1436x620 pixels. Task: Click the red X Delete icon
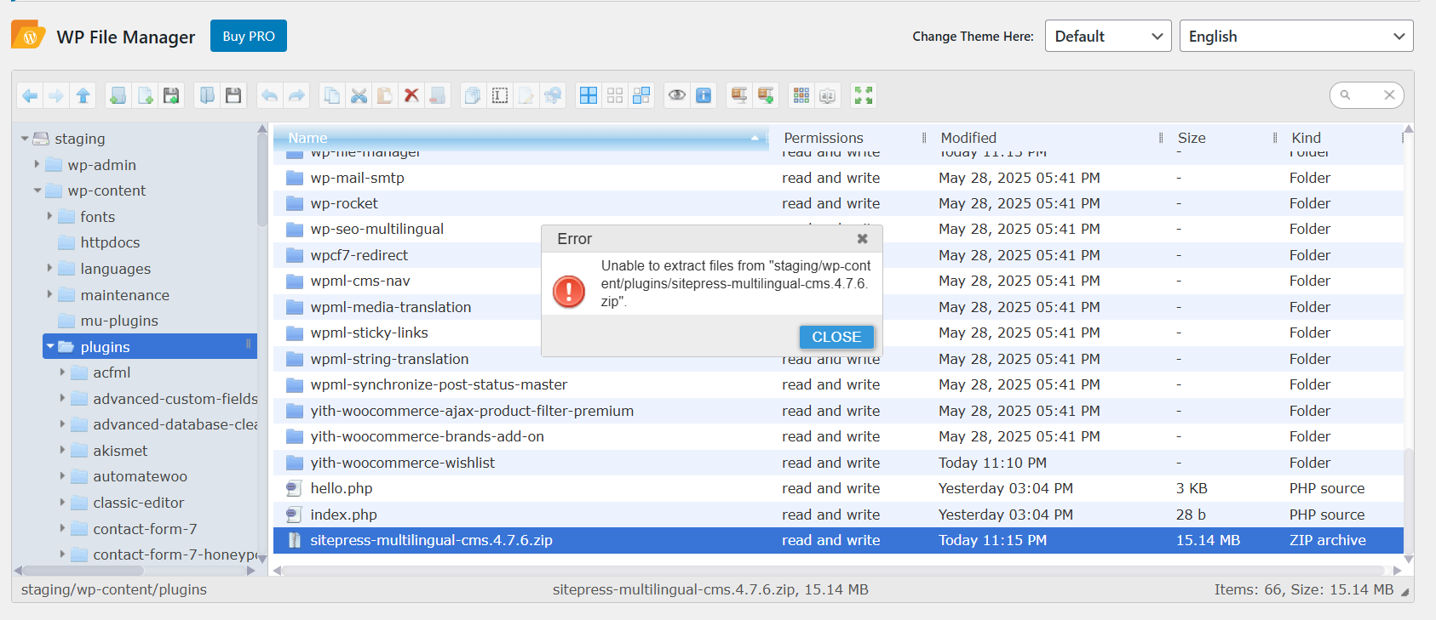(411, 95)
